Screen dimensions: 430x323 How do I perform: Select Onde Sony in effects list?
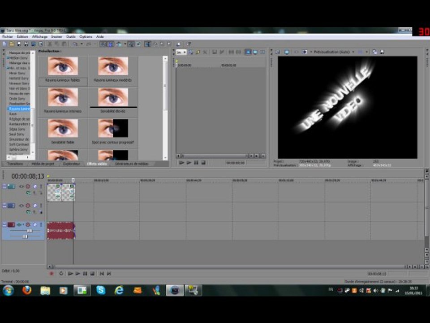tap(17, 99)
